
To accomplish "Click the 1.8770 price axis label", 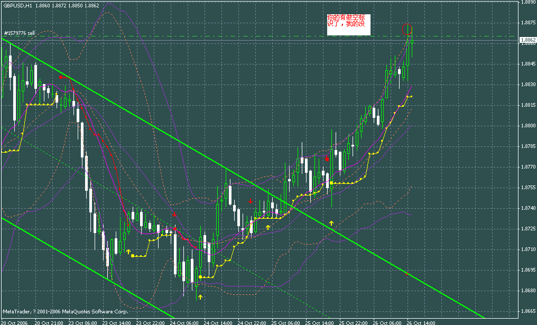I will (x=528, y=167).
